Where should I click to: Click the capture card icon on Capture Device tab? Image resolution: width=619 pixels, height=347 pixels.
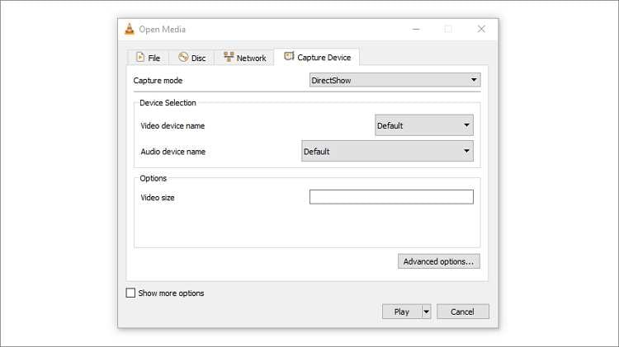click(289, 57)
